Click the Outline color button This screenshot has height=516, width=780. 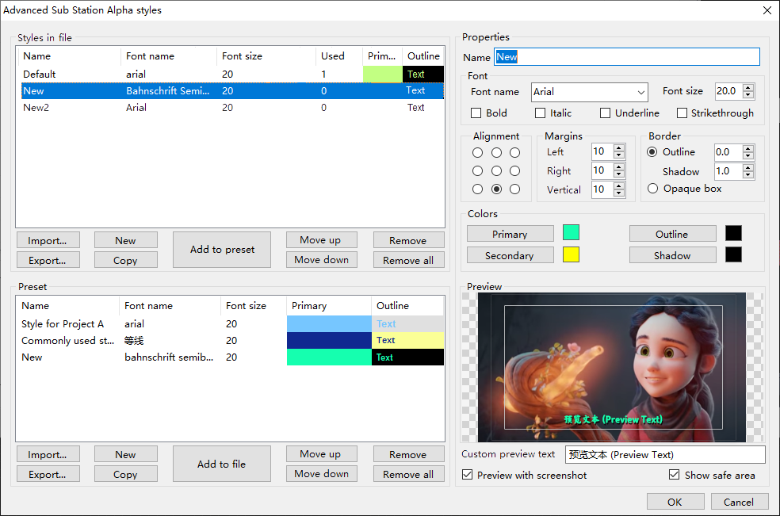pyautogui.click(x=672, y=234)
